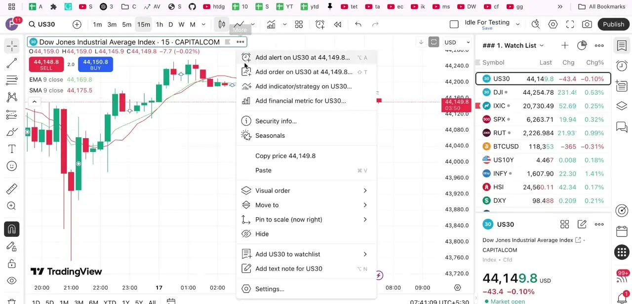Select the ruler measure tool
Screen dimensions: 632x304
pos(12,189)
